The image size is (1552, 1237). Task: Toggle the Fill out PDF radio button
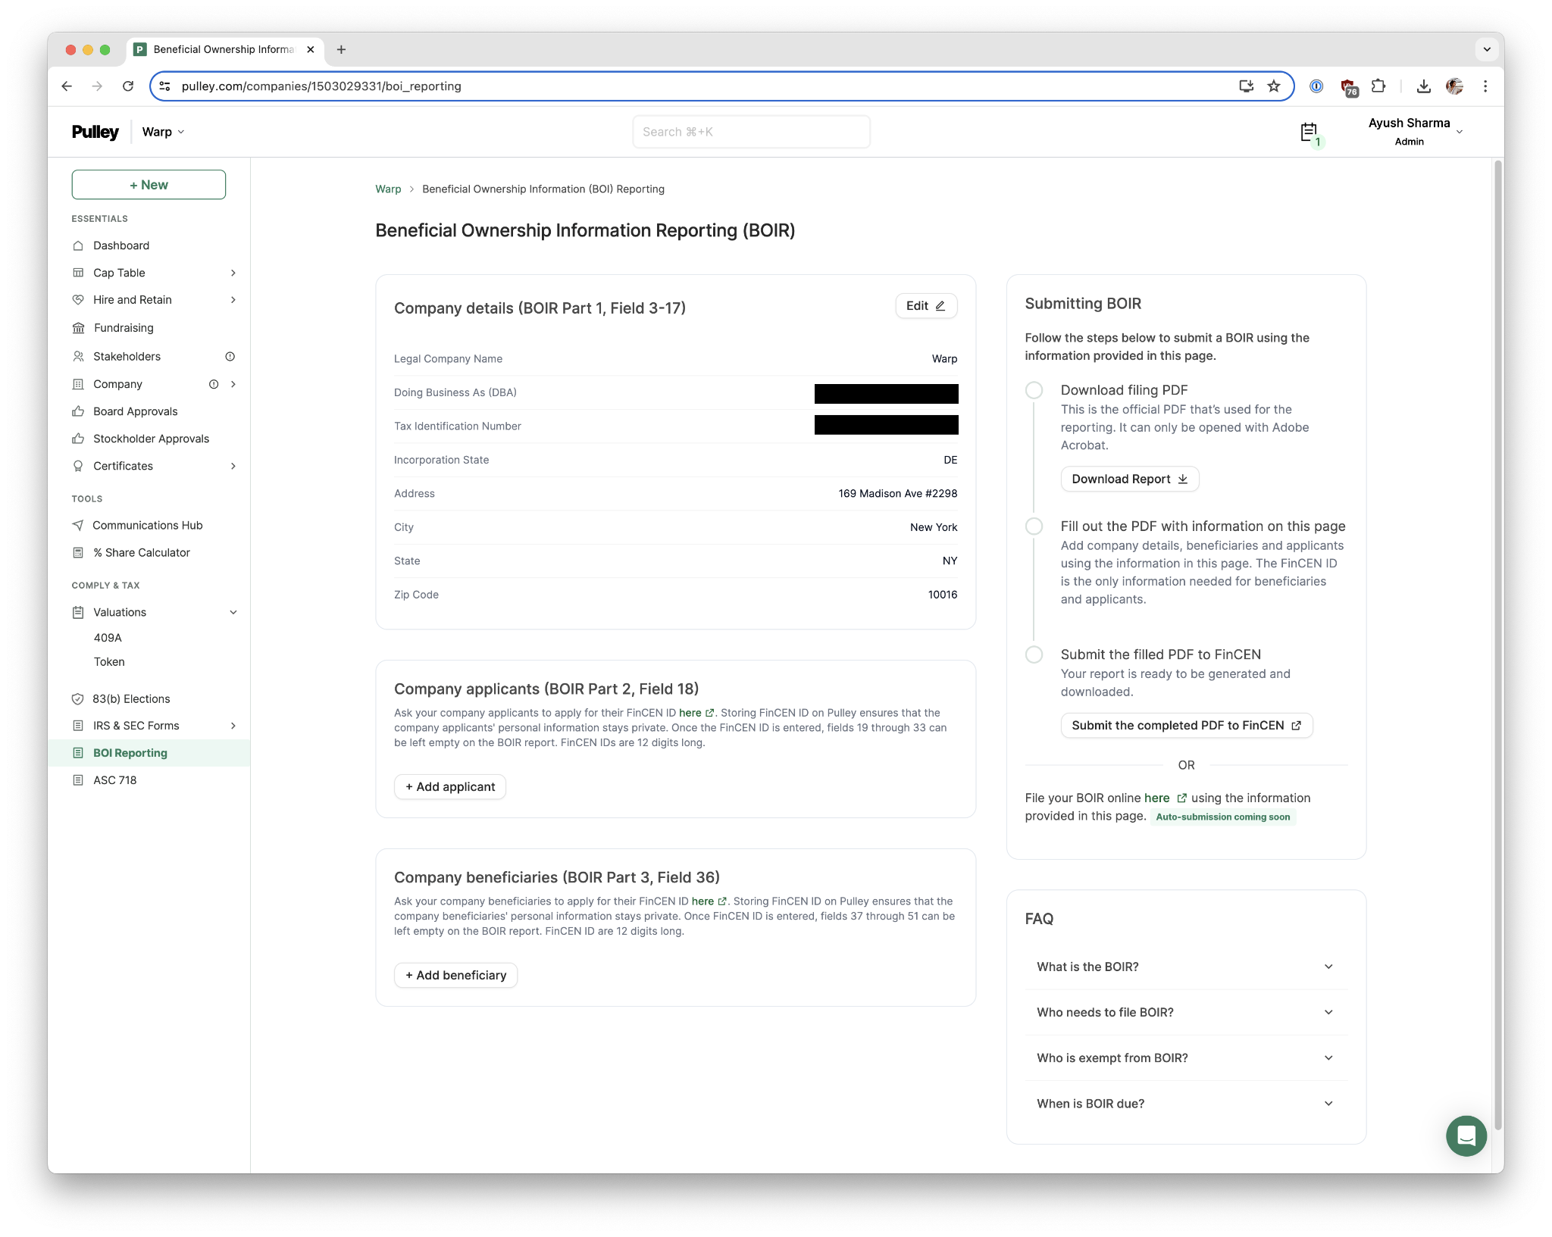click(1034, 525)
